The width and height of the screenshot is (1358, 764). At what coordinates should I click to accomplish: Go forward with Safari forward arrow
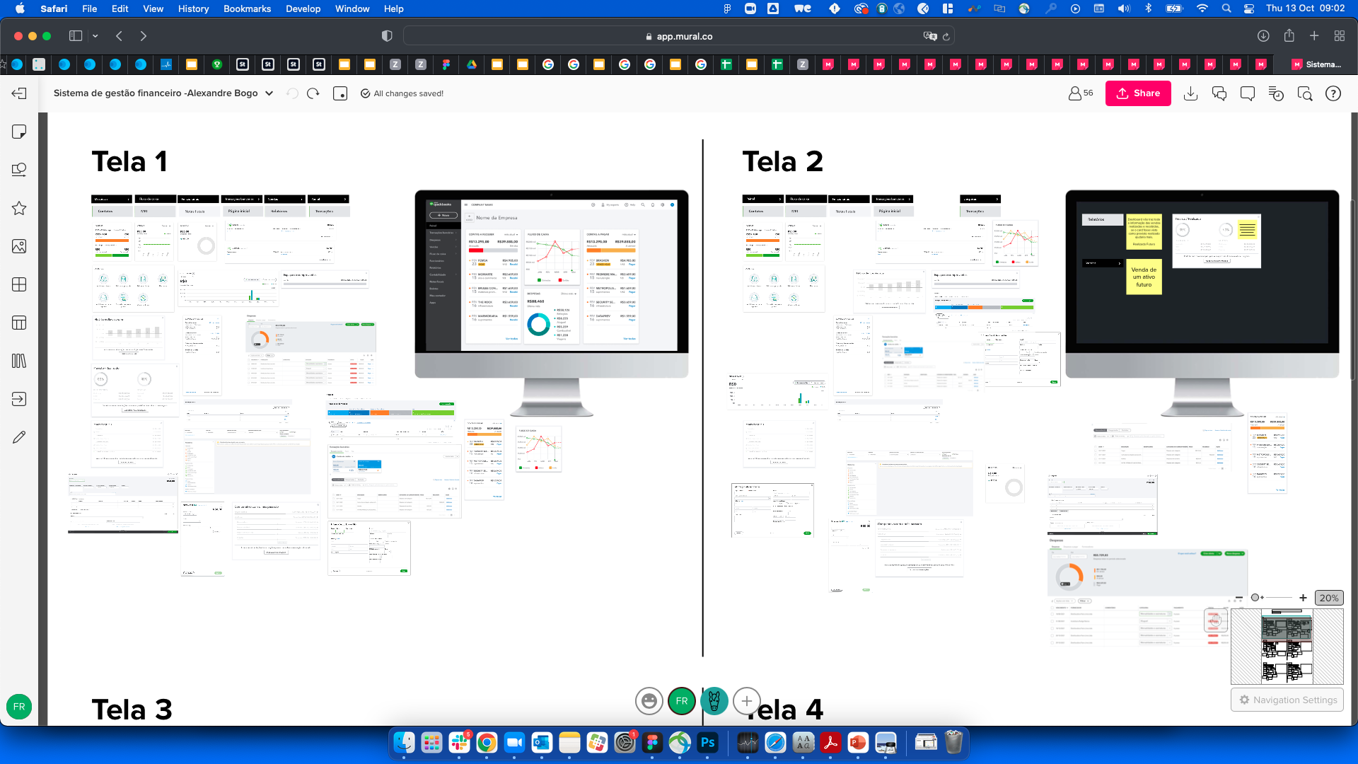(x=144, y=36)
